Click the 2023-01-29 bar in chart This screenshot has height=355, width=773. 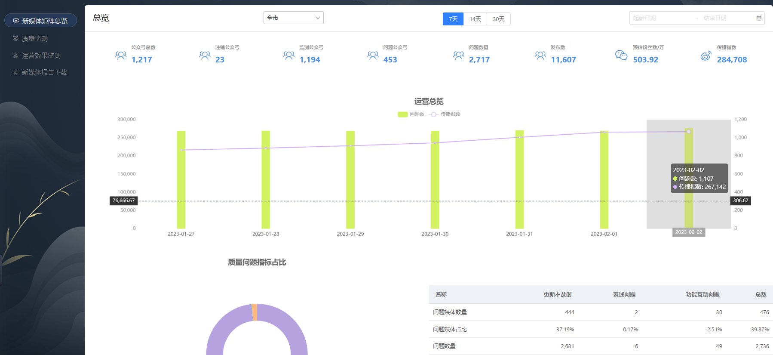pos(350,179)
